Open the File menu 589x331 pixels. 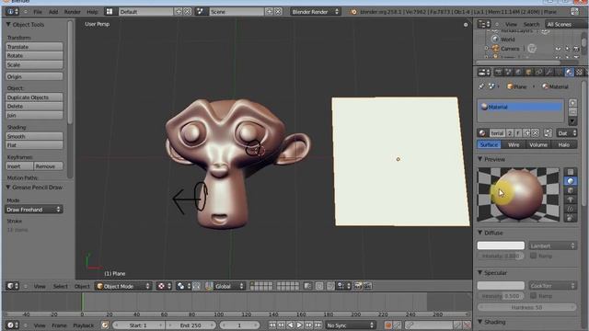[x=38, y=12]
